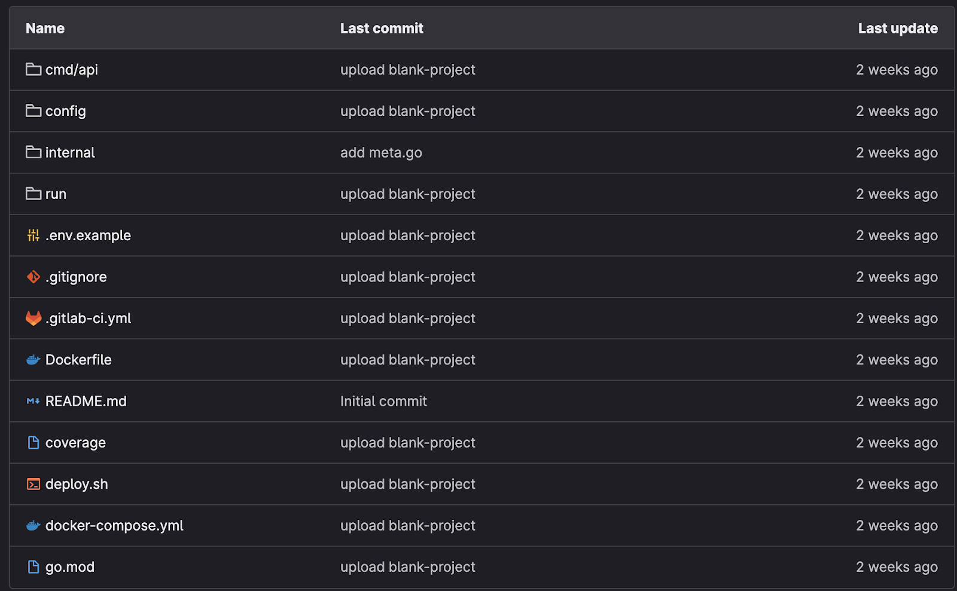Open the run directory
The image size is (957, 591).
point(56,194)
